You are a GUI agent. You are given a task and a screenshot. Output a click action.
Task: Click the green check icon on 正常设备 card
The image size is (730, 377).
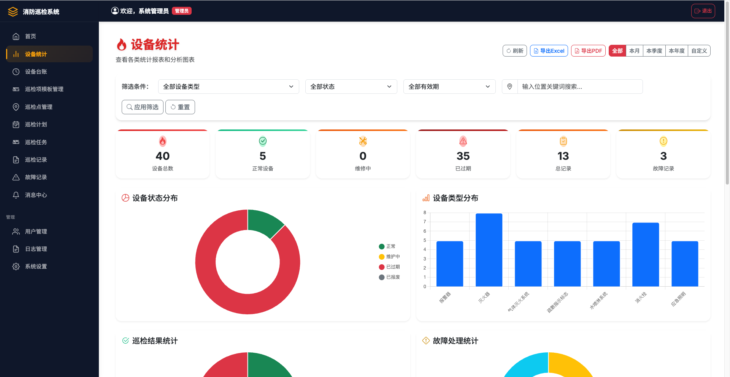coord(263,141)
